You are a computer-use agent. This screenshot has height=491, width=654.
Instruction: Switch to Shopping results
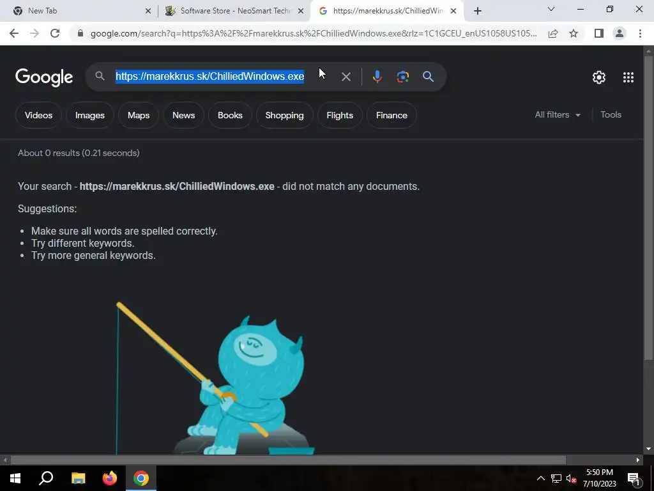(x=284, y=115)
